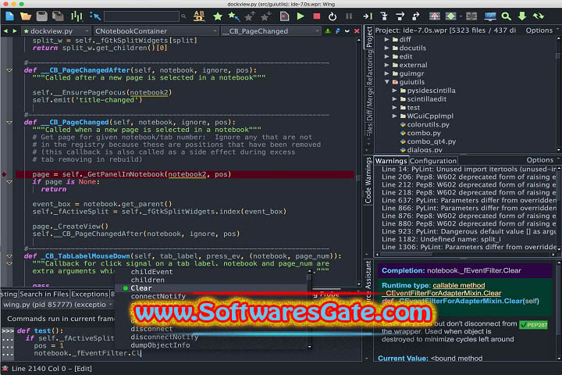Click the AB search-and-replace icon

tap(199, 16)
